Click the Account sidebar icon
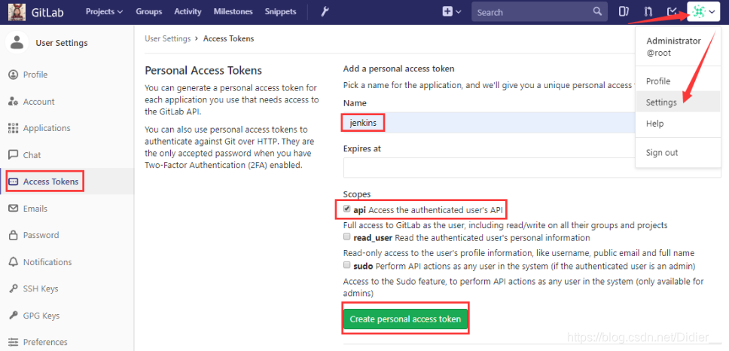729x351 pixels. click(14, 102)
